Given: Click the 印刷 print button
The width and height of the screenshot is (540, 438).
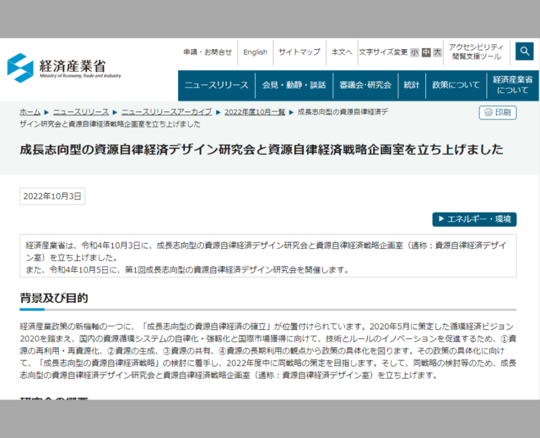Looking at the screenshot, I should (497, 113).
